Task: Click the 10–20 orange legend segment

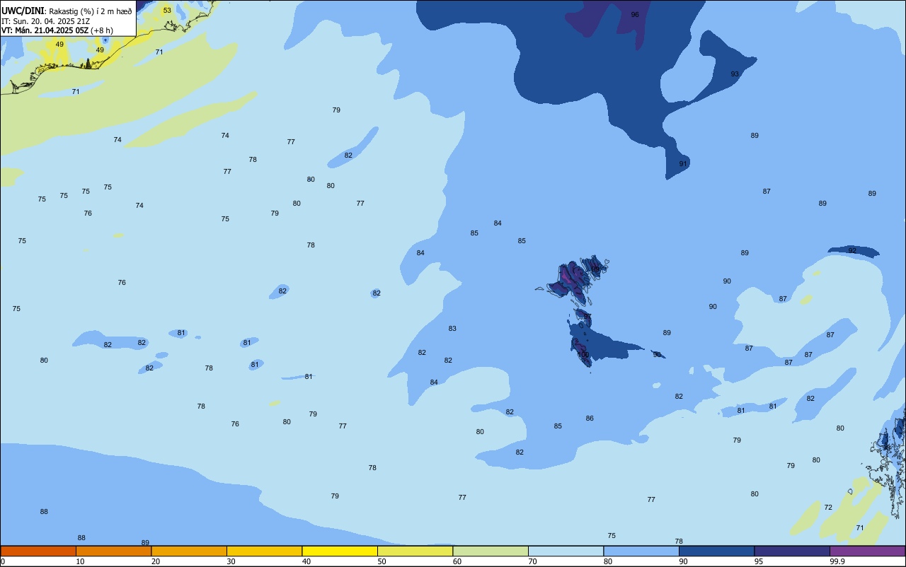Action: (x=113, y=551)
